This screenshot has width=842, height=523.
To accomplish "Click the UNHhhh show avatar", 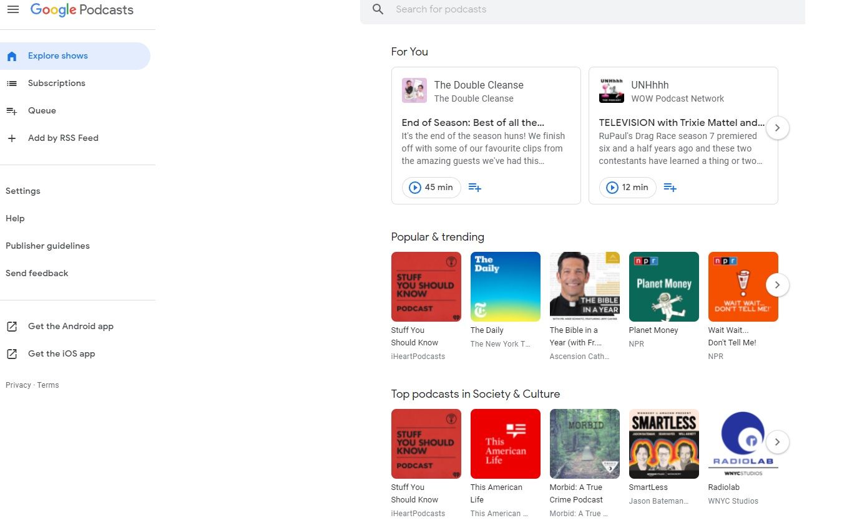I will coord(612,90).
